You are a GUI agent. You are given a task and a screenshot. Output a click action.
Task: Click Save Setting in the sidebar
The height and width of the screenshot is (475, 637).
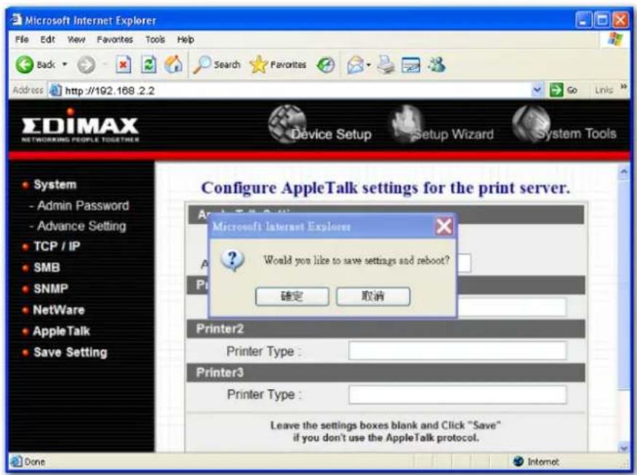pos(71,352)
